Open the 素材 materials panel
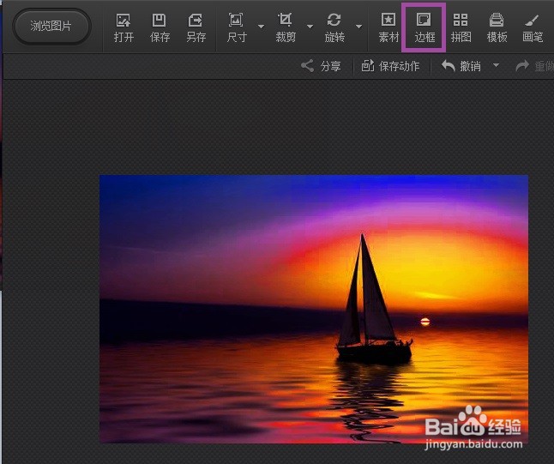This screenshot has height=464, width=554. tap(388, 28)
